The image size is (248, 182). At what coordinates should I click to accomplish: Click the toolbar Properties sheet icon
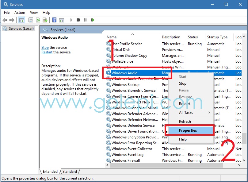click(x=31, y=20)
